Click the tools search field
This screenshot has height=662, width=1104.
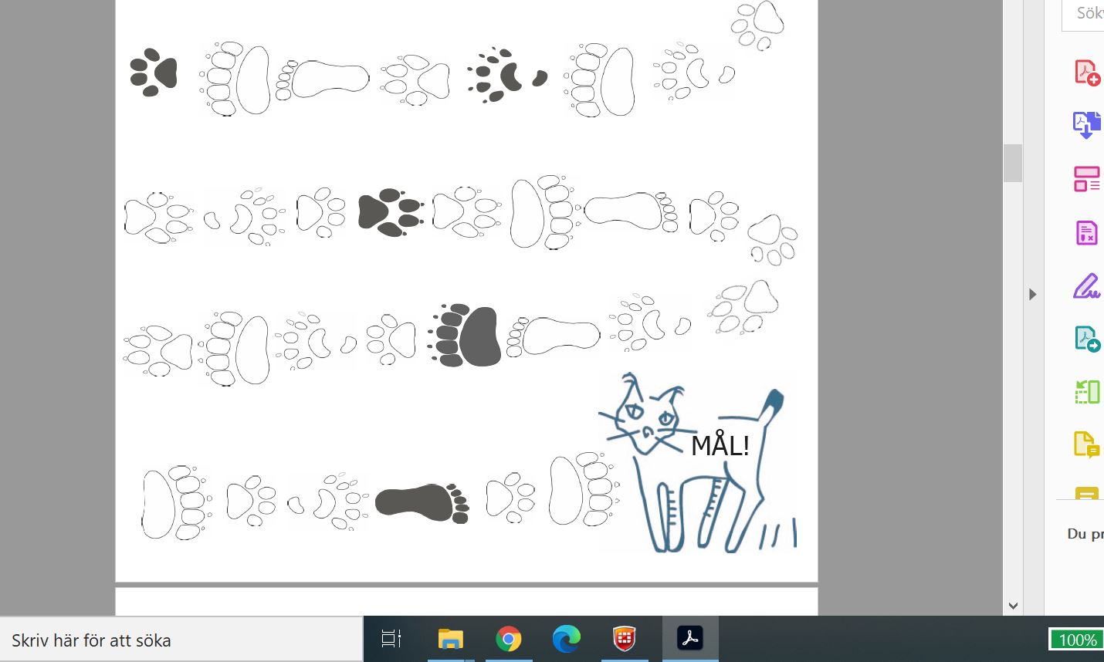coord(1085,14)
